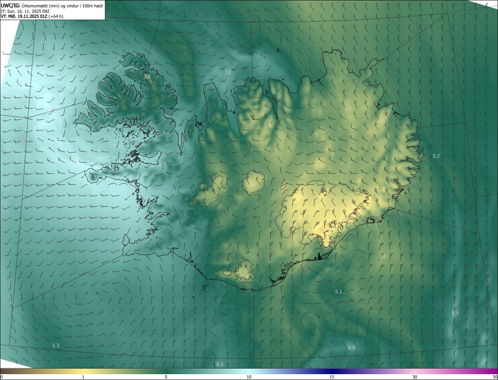498x380 pixels.
Task: Select the colorbar tick label '30'
Action: click(415, 377)
